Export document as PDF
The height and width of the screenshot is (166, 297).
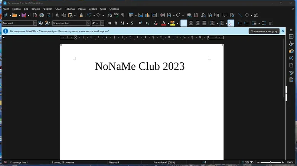click(x=35, y=15)
